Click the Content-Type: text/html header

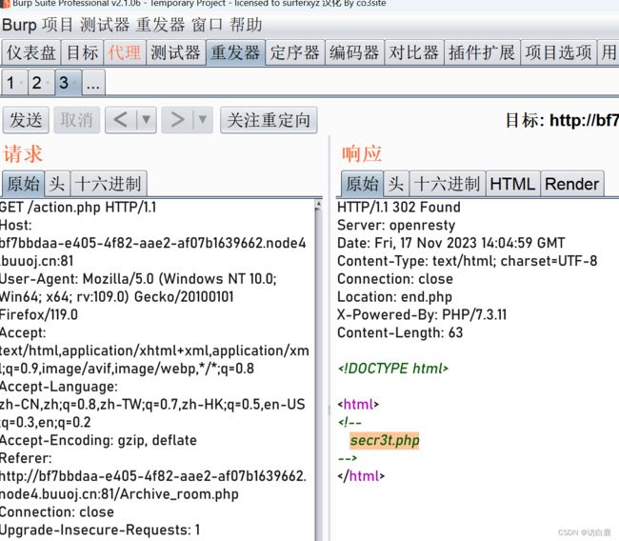tap(468, 261)
